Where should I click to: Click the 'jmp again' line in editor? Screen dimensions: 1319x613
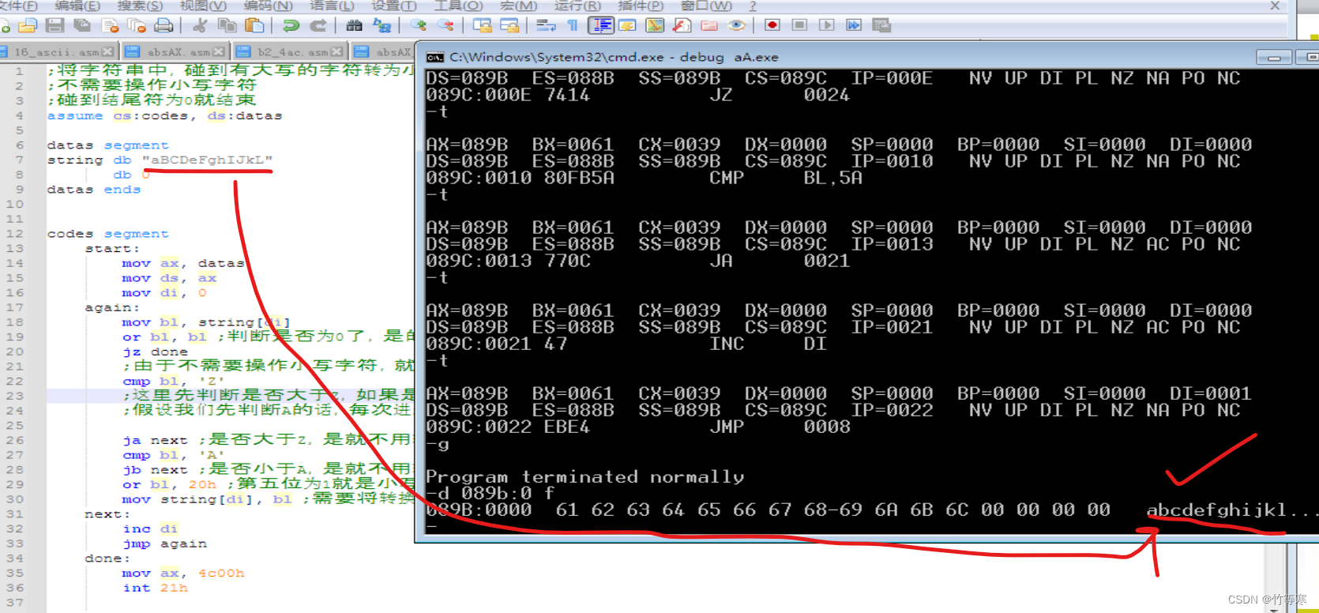pyautogui.click(x=165, y=543)
